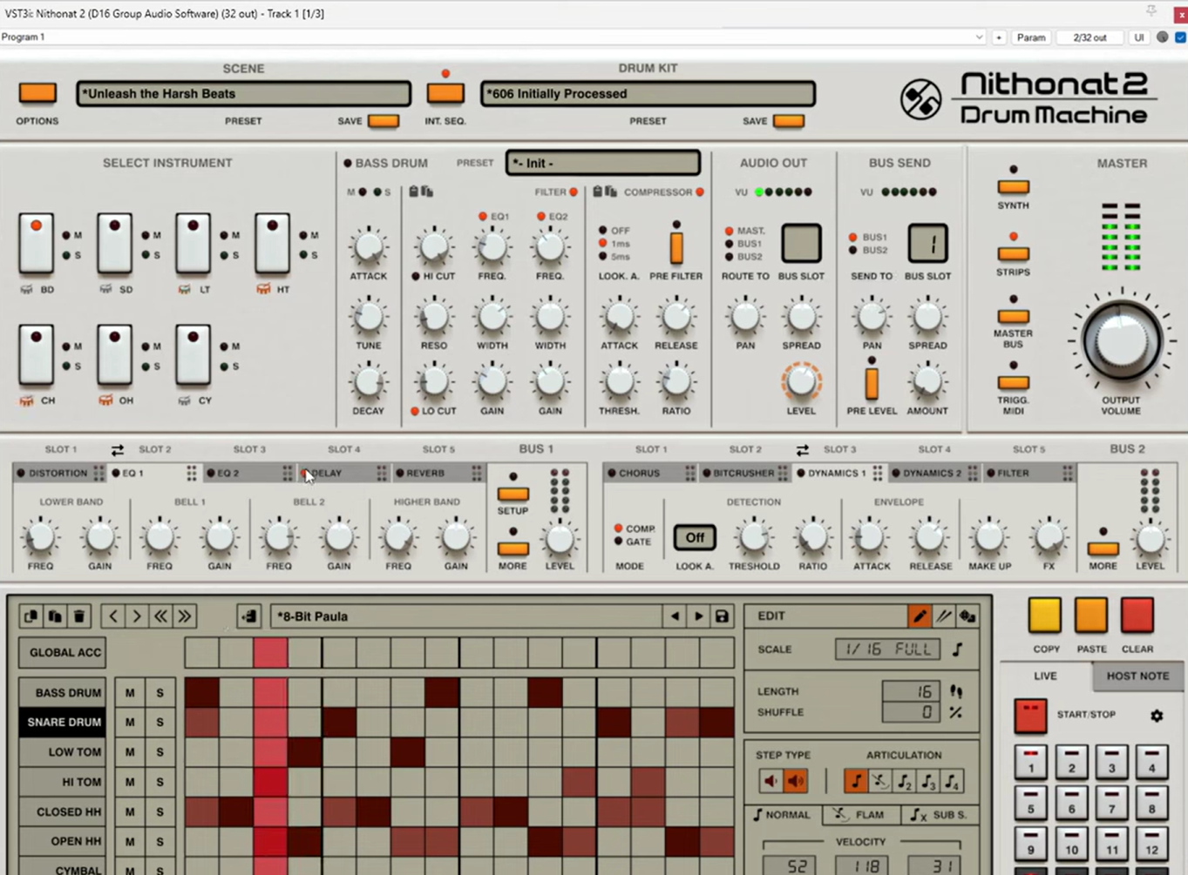
Task: Swap Bus 2 slots with arrows icon
Action: pos(802,449)
